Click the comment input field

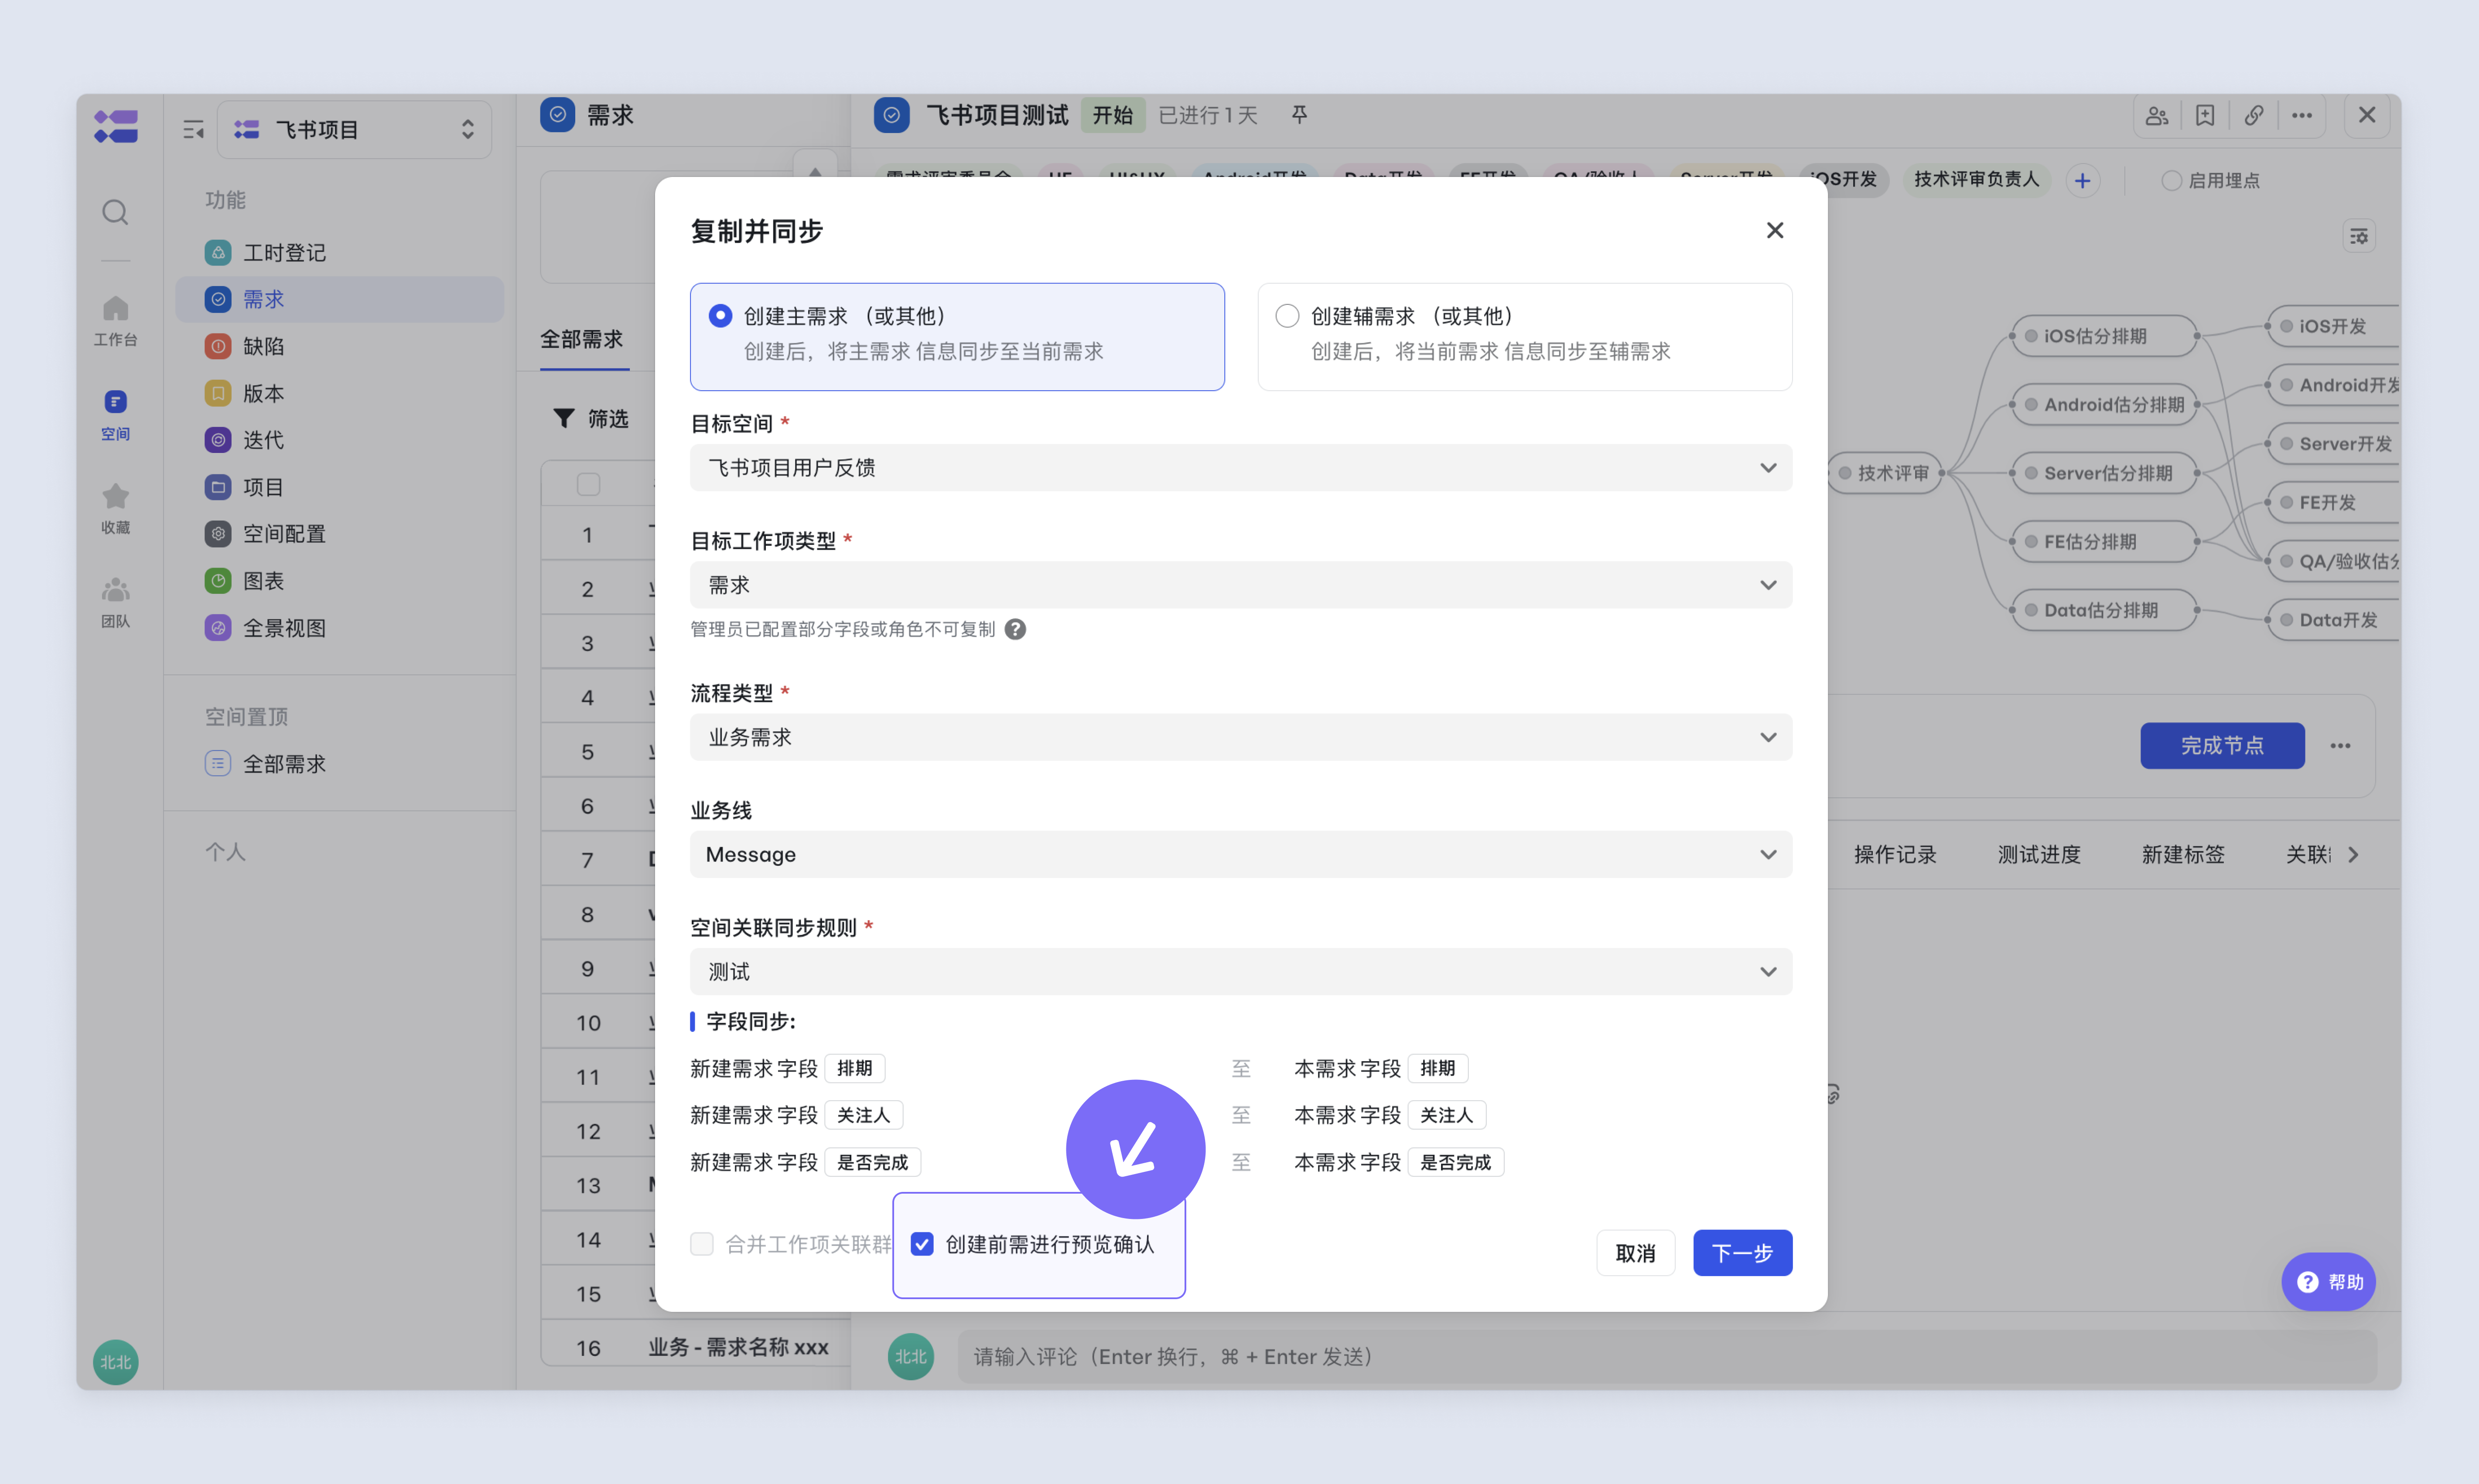click(1666, 1357)
